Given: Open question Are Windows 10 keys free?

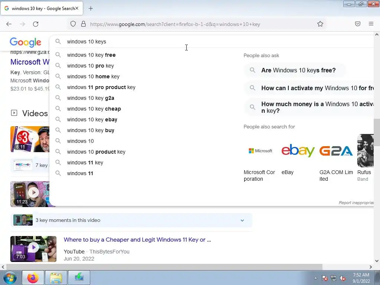Looking at the screenshot, I should tap(295, 70).
